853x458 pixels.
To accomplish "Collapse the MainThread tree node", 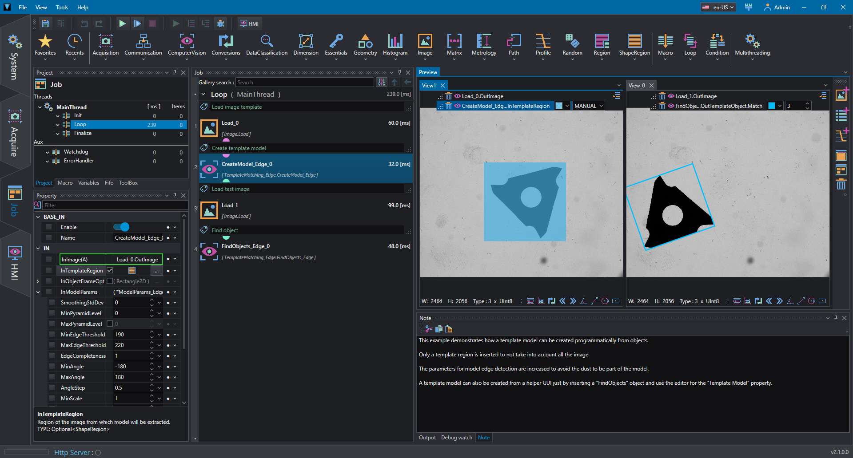I will pyautogui.click(x=40, y=107).
